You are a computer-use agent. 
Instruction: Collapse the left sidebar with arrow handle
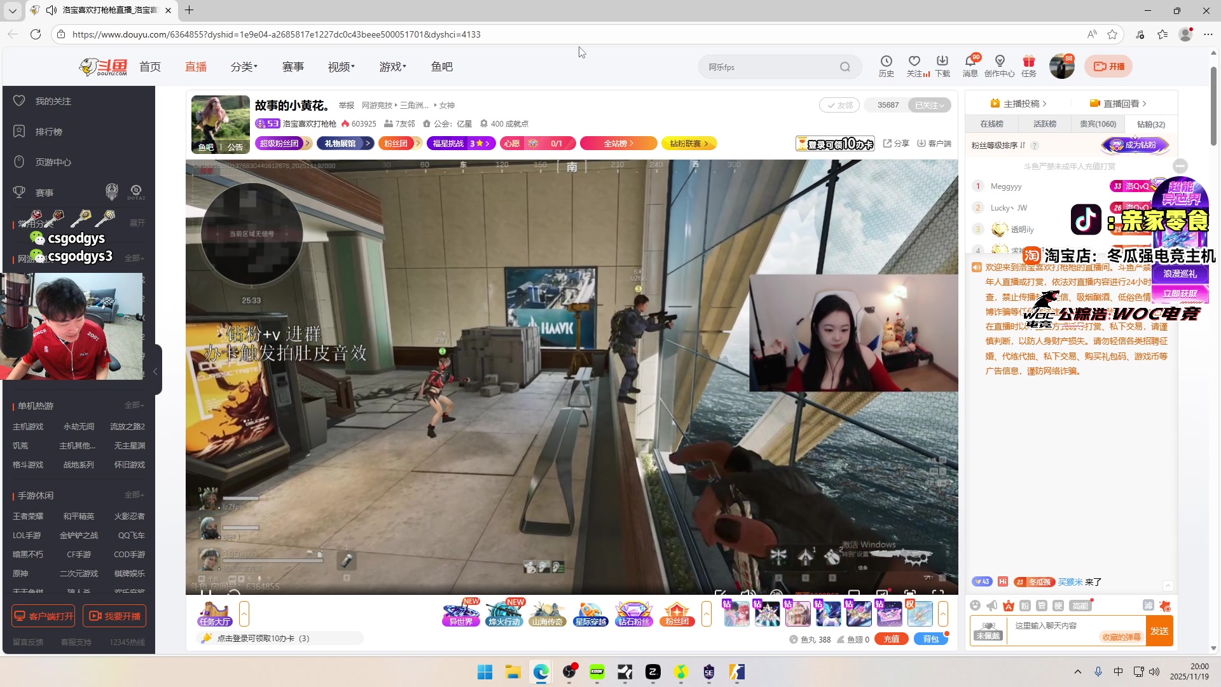(155, 371)
